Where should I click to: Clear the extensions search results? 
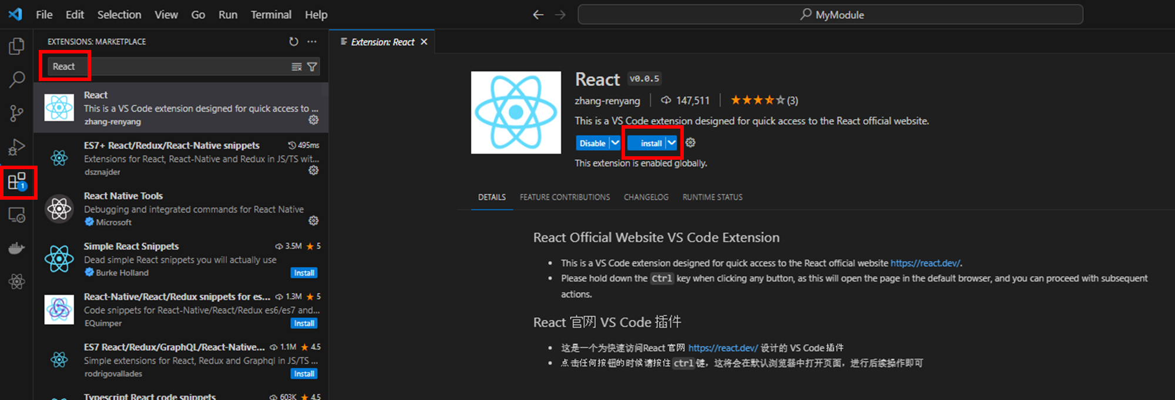click(x=297, y=67)
